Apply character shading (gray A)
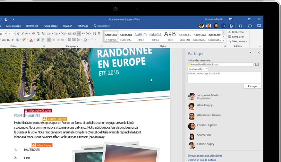 [38, 40]
